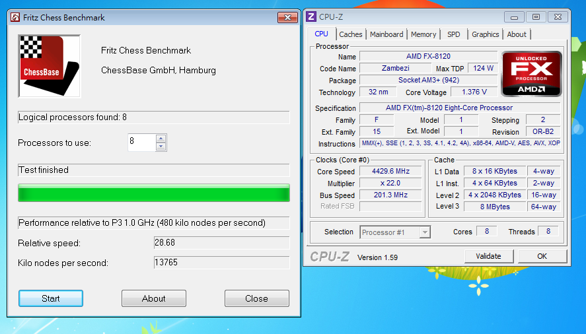
Task: Click the OK button in CPU-Z
Action: tap(542, 256)
